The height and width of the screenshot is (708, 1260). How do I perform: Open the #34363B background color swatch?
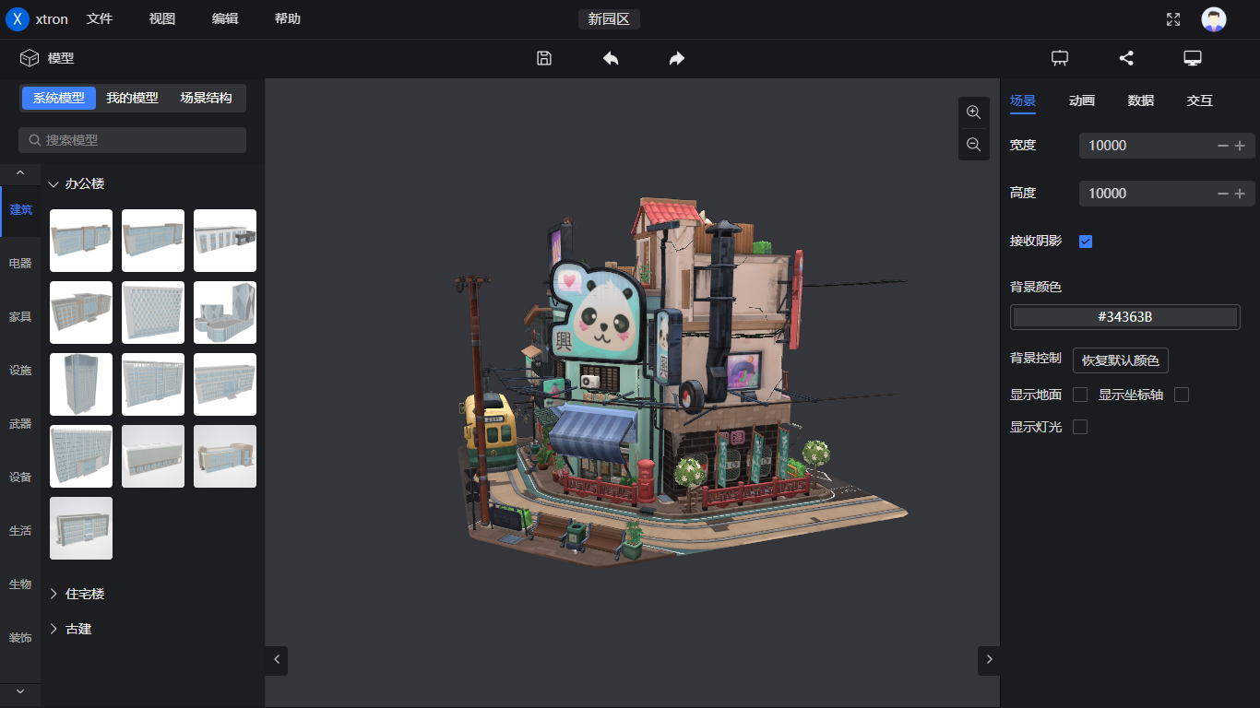1125,317
